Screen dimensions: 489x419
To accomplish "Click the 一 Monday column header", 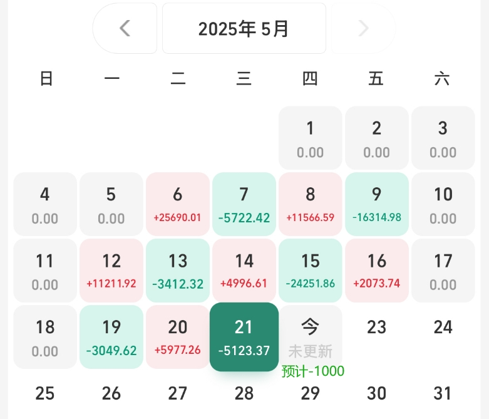I will [112, 79].
